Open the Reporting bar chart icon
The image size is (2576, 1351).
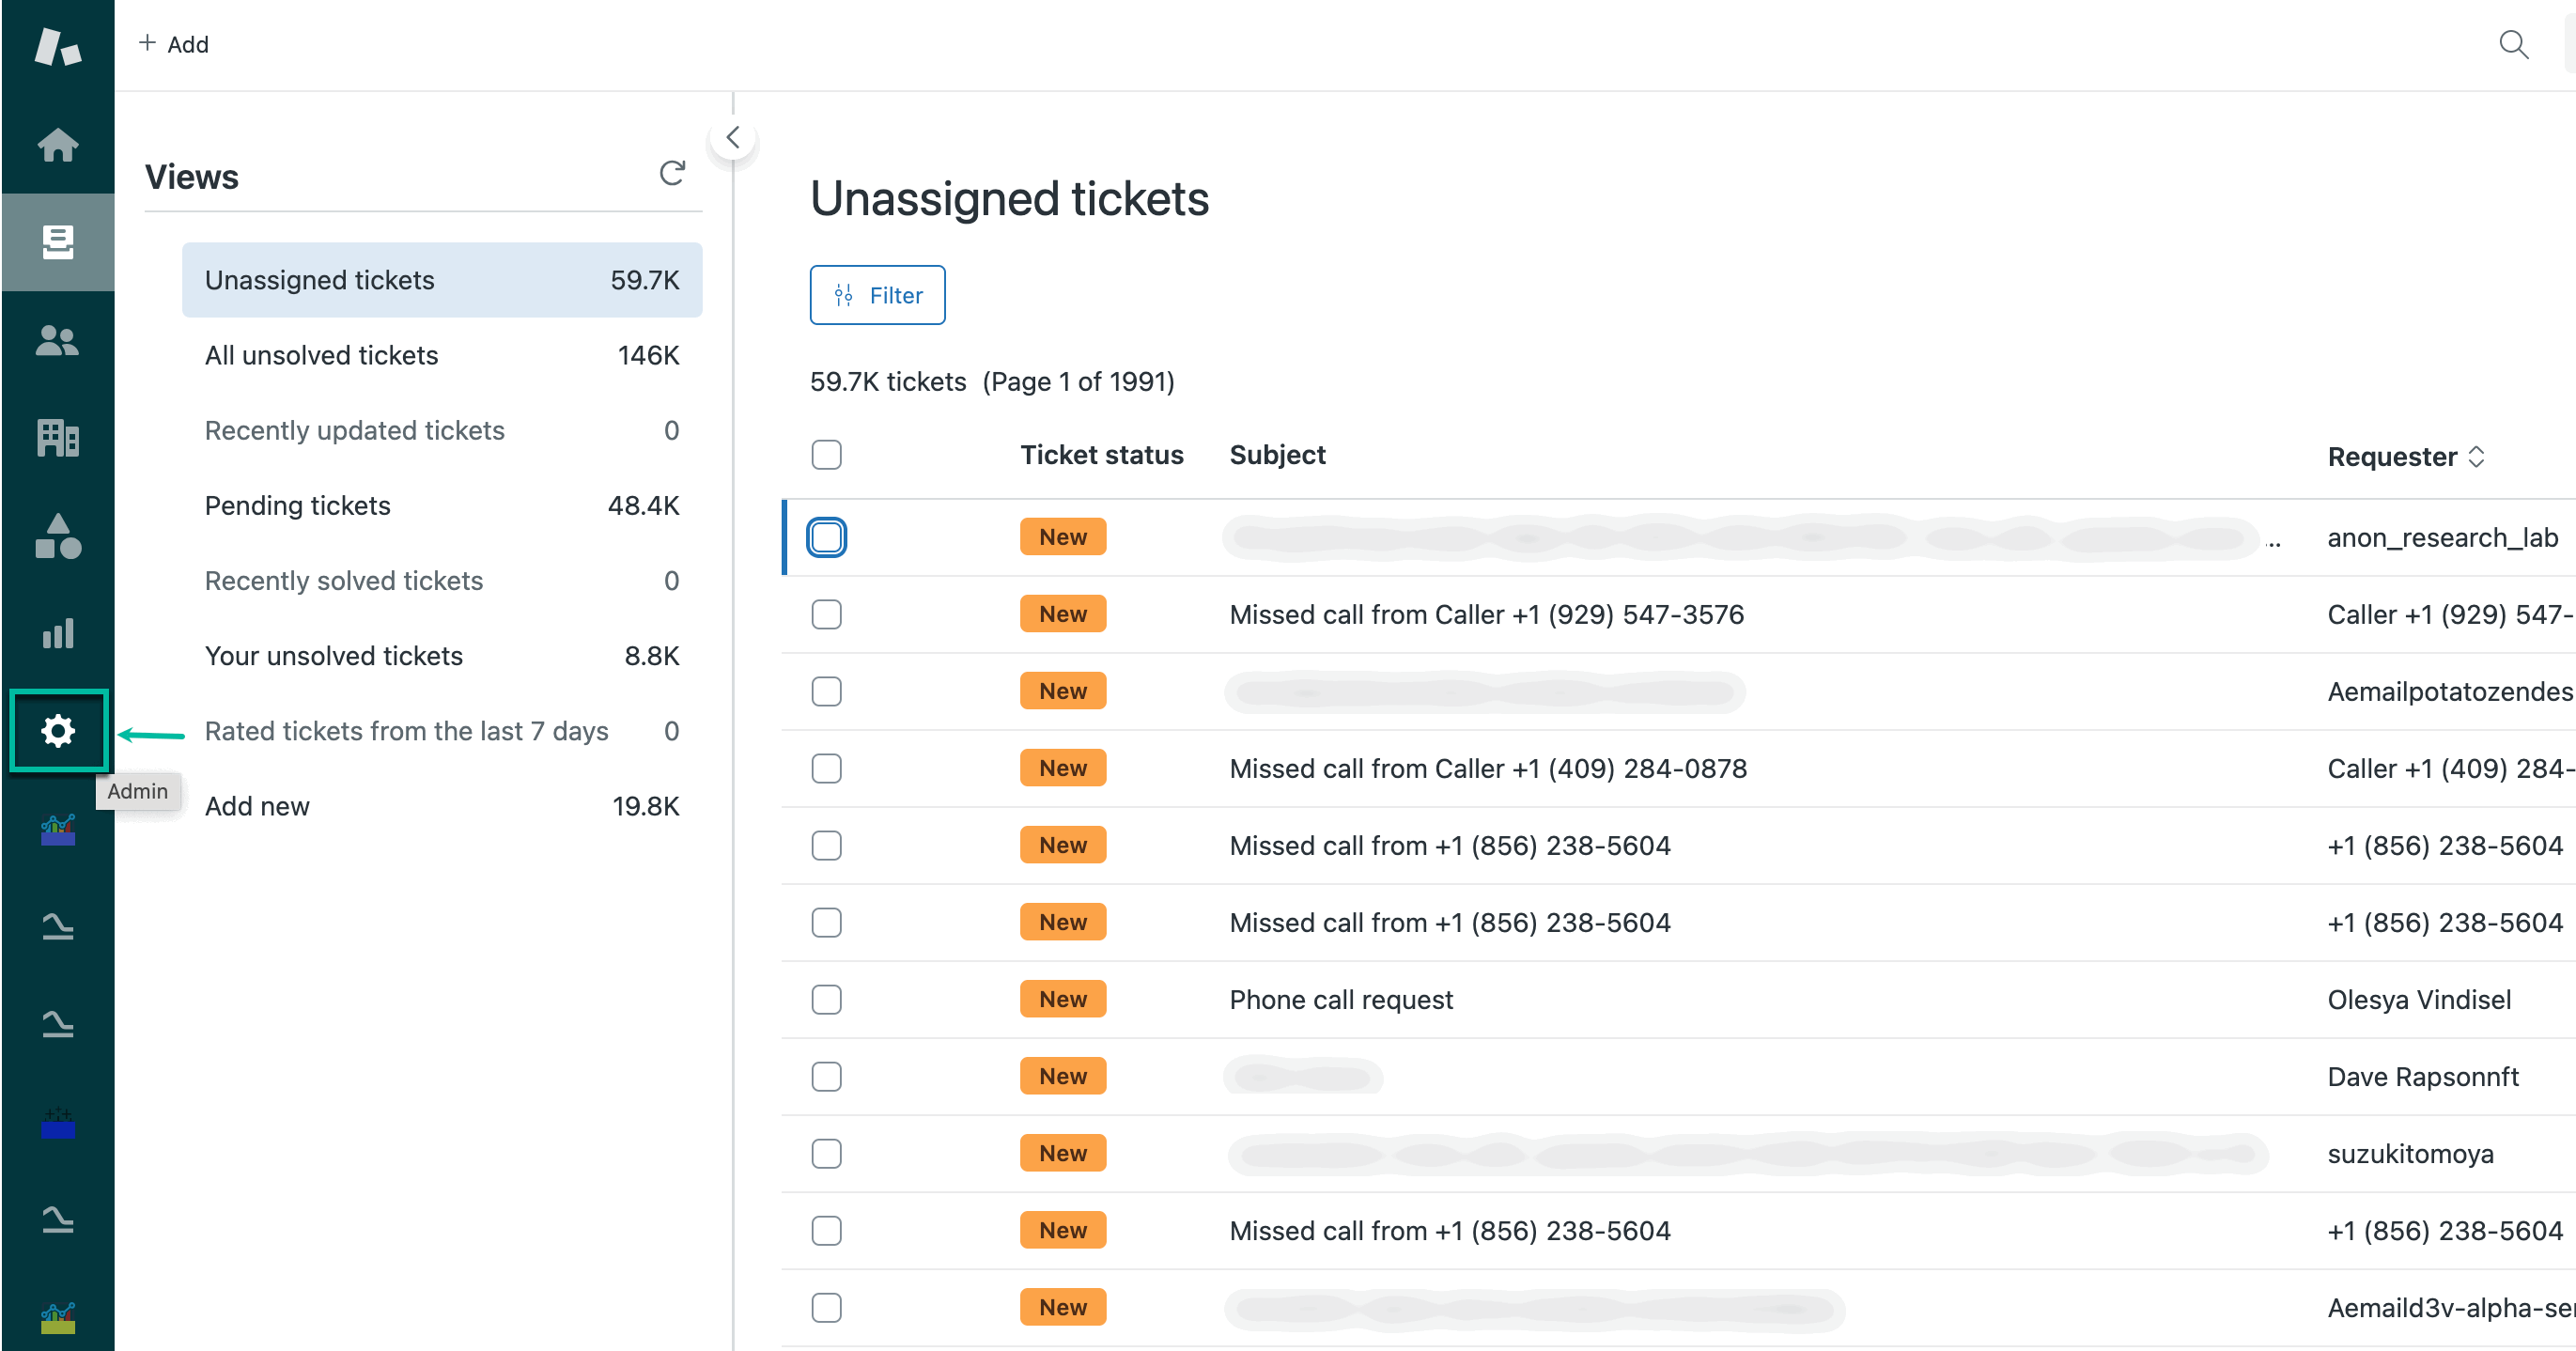pos(57,632)
